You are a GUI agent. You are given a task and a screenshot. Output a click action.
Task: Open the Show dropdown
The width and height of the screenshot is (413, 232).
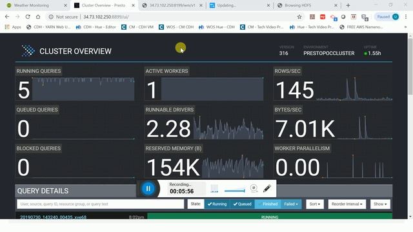click(380, 204)
